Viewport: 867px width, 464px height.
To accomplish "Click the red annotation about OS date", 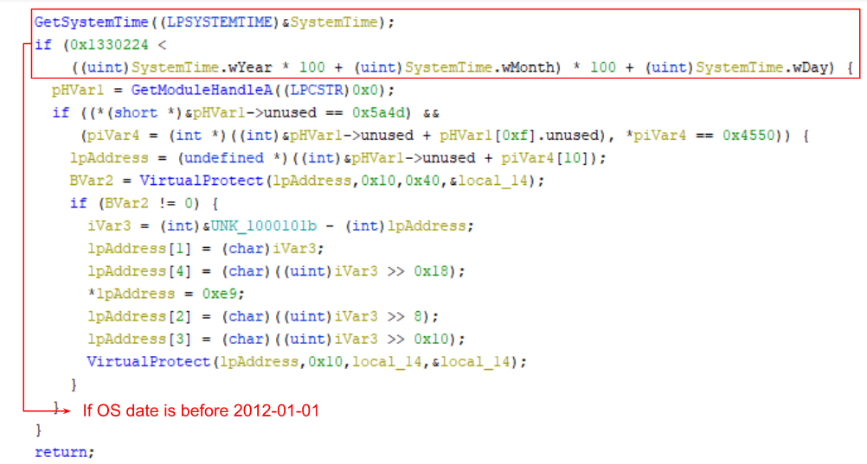I will (x=201, y=411).
